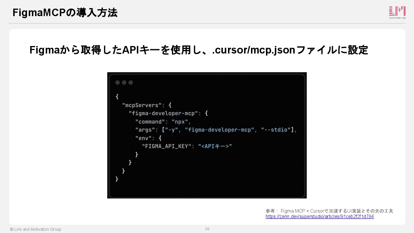Viewport: 414px width, 233px height.
Task: Select the slide title 'FigmaMCPの導入方法'
Action: pyautogui.click(x=65, y=13)
